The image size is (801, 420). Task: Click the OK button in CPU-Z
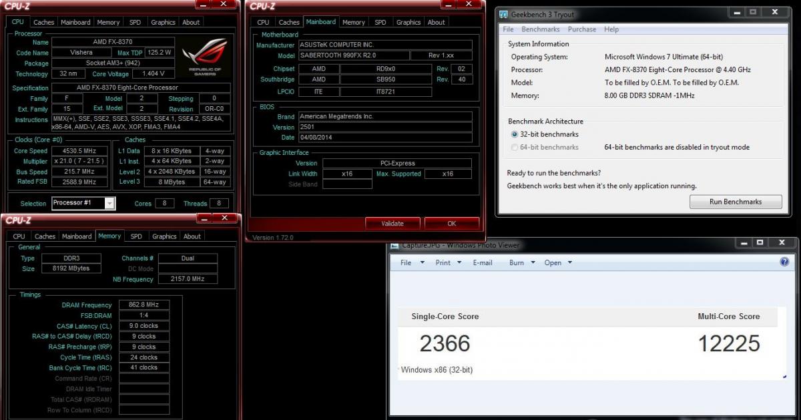[x=452, y=224]
